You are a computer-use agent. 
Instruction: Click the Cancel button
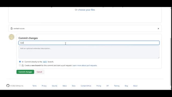coord(40,72)
